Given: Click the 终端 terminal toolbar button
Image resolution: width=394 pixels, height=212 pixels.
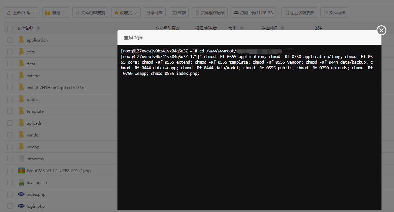Looking at the screenshot, I should pos(179,13).
